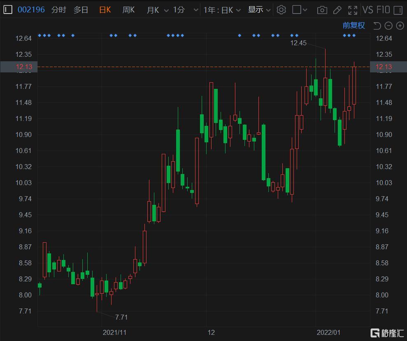Open the 显示 display dropdown
The image size is (407, 341).
(x=259, y=10)
